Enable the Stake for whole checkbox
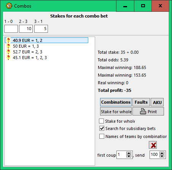 click(x=101, y=121)
